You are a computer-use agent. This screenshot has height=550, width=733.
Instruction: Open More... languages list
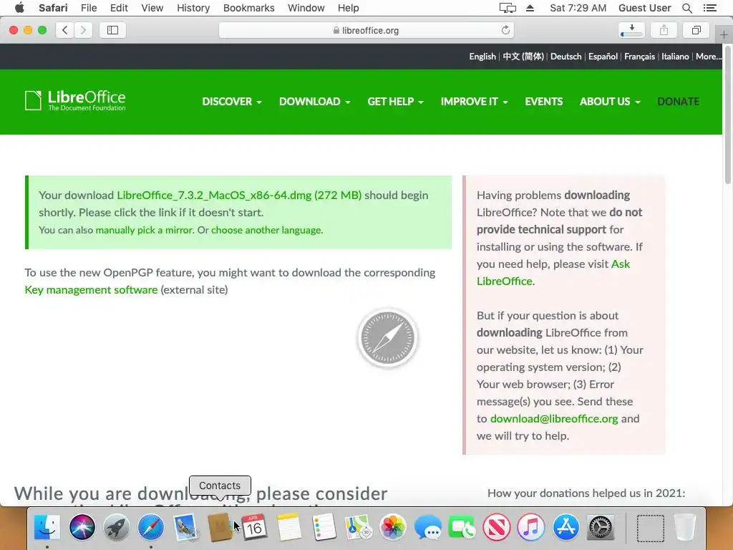tap(708, 56)
